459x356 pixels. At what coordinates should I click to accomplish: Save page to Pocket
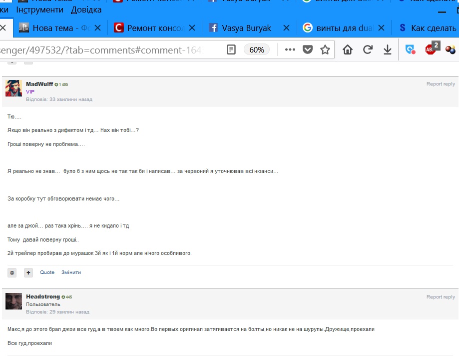[x=308, y=49]
